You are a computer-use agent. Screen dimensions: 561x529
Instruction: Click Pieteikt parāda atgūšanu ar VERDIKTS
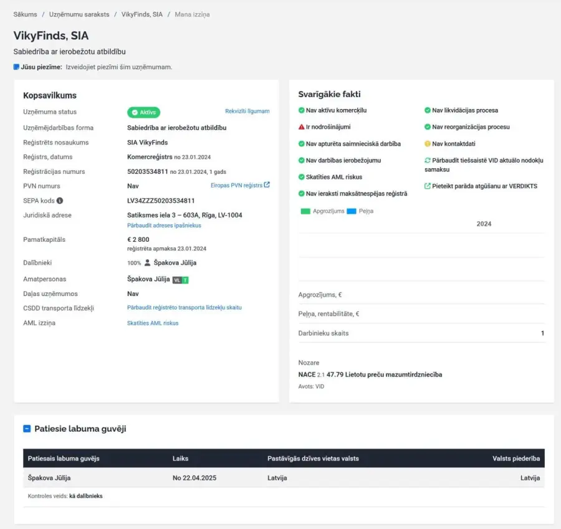point(484,186)
